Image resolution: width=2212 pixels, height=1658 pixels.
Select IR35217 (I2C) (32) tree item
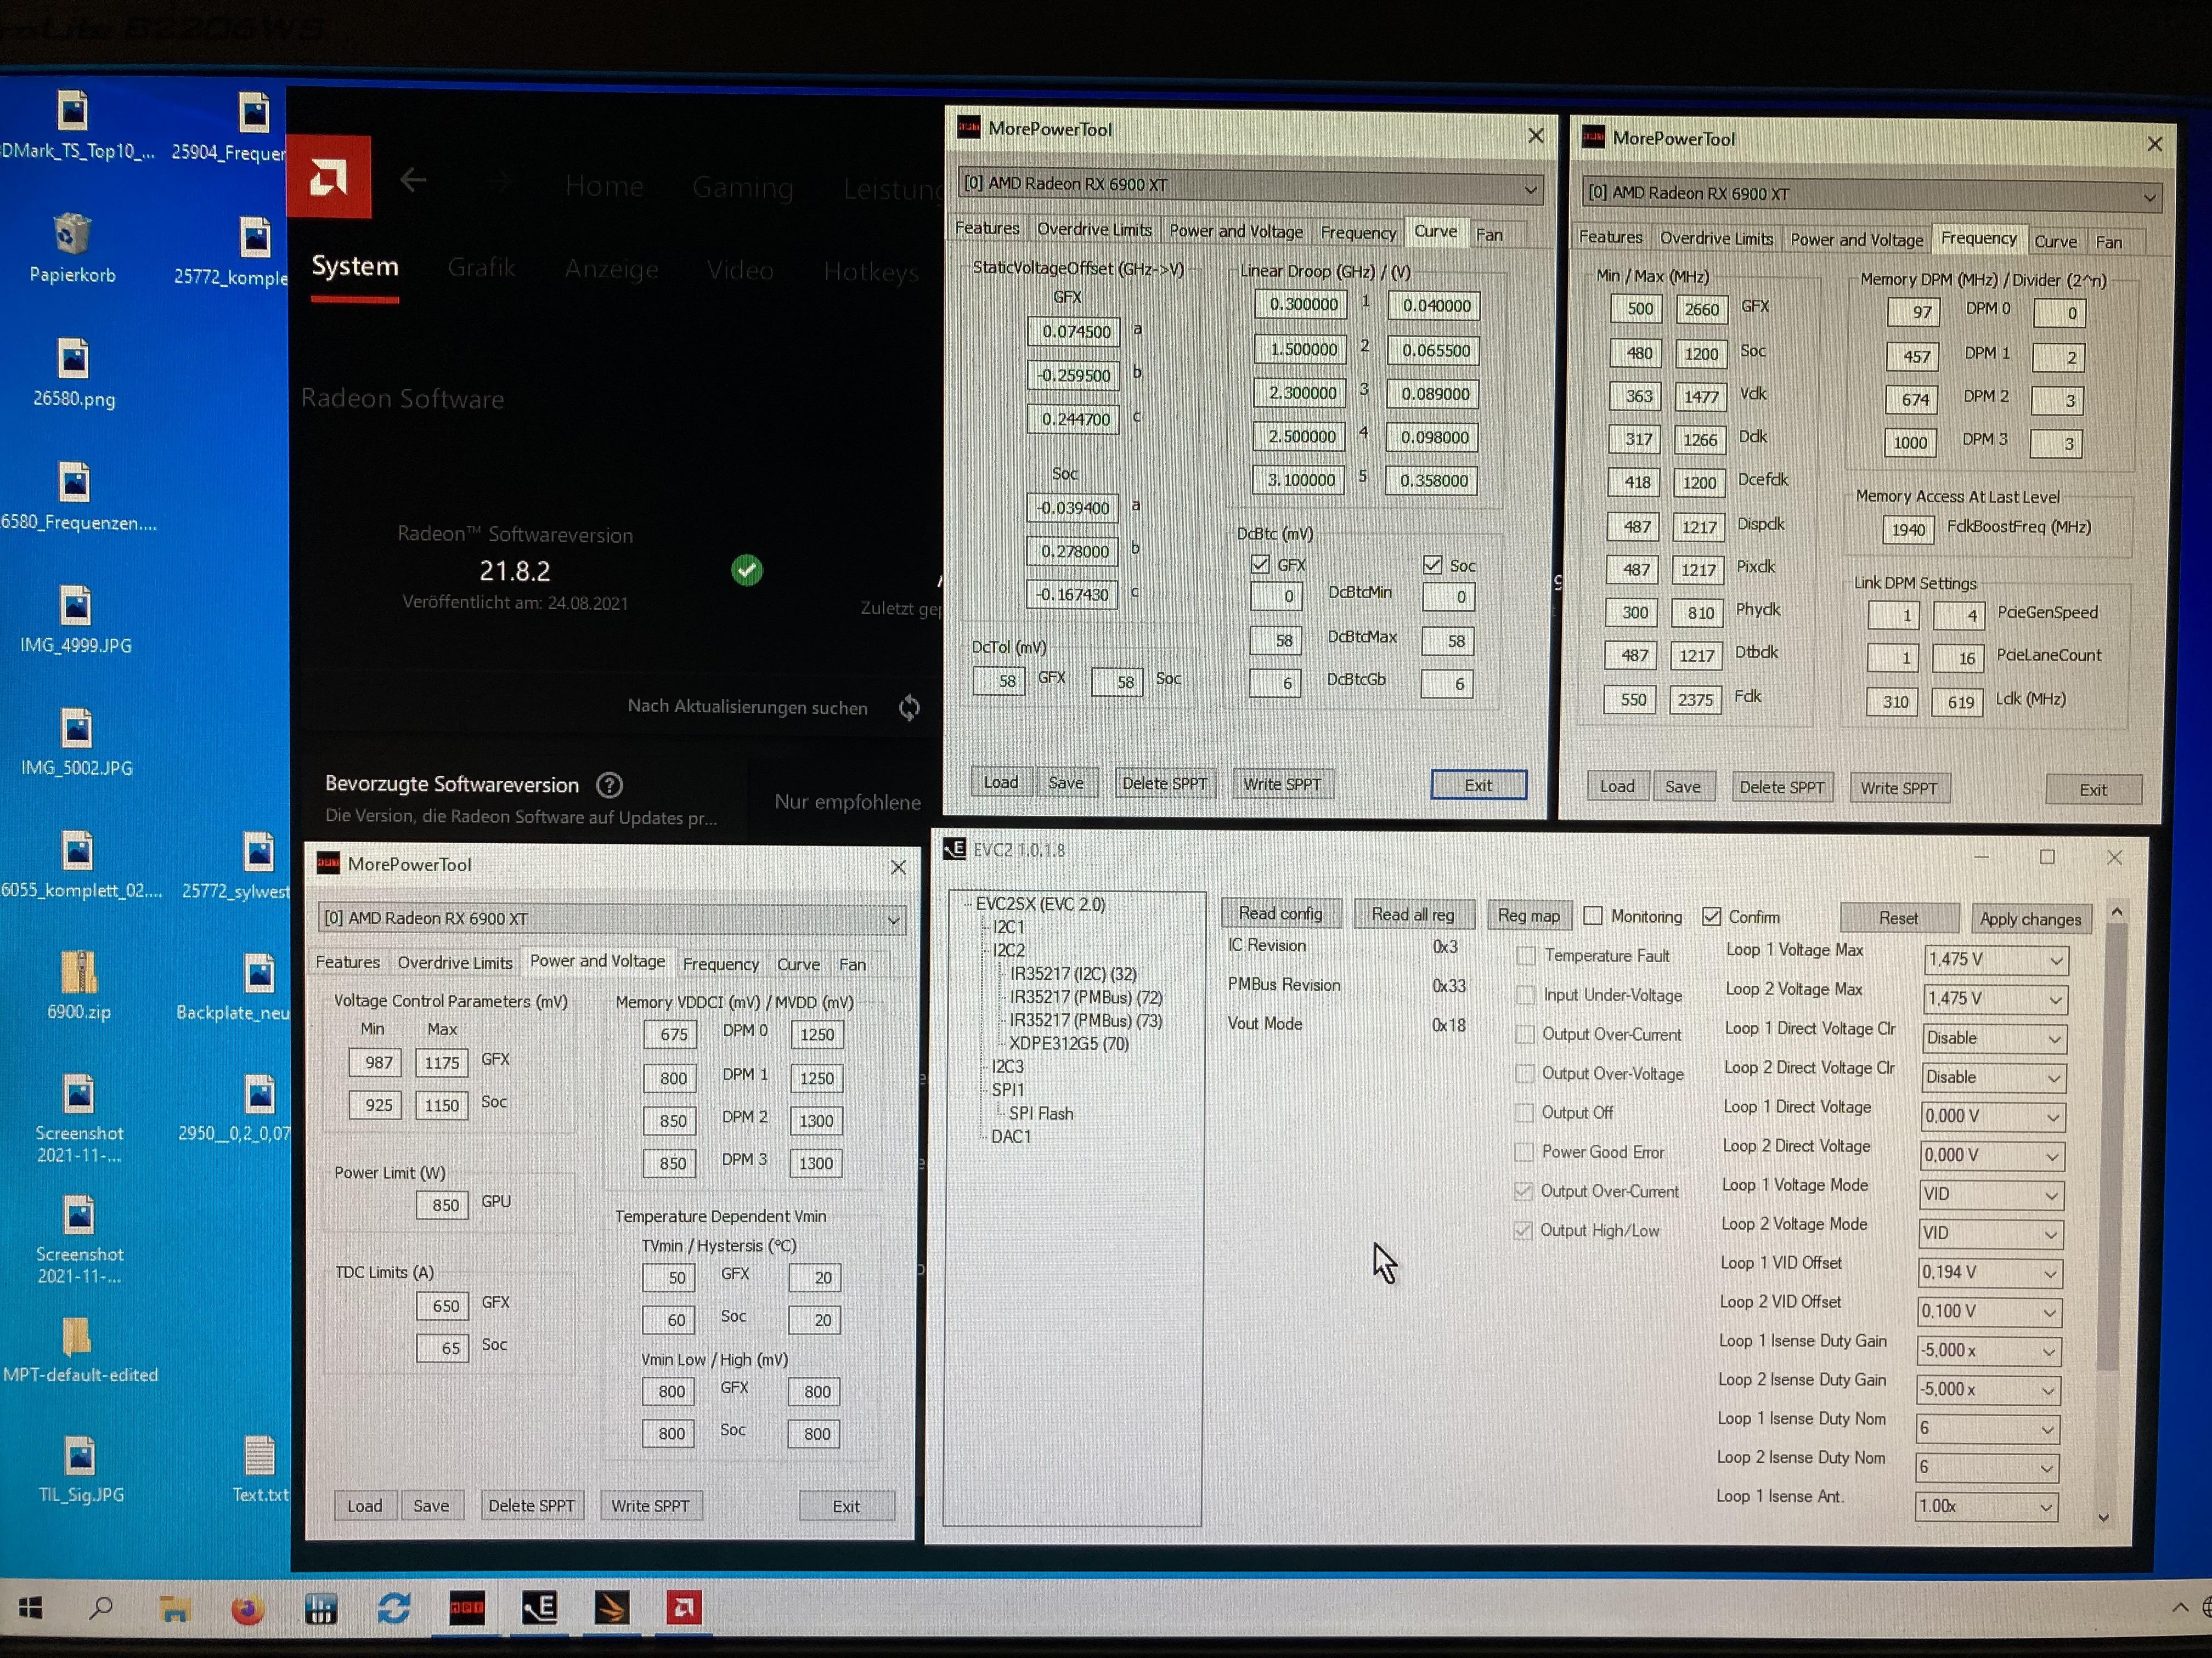(1072, 974)
